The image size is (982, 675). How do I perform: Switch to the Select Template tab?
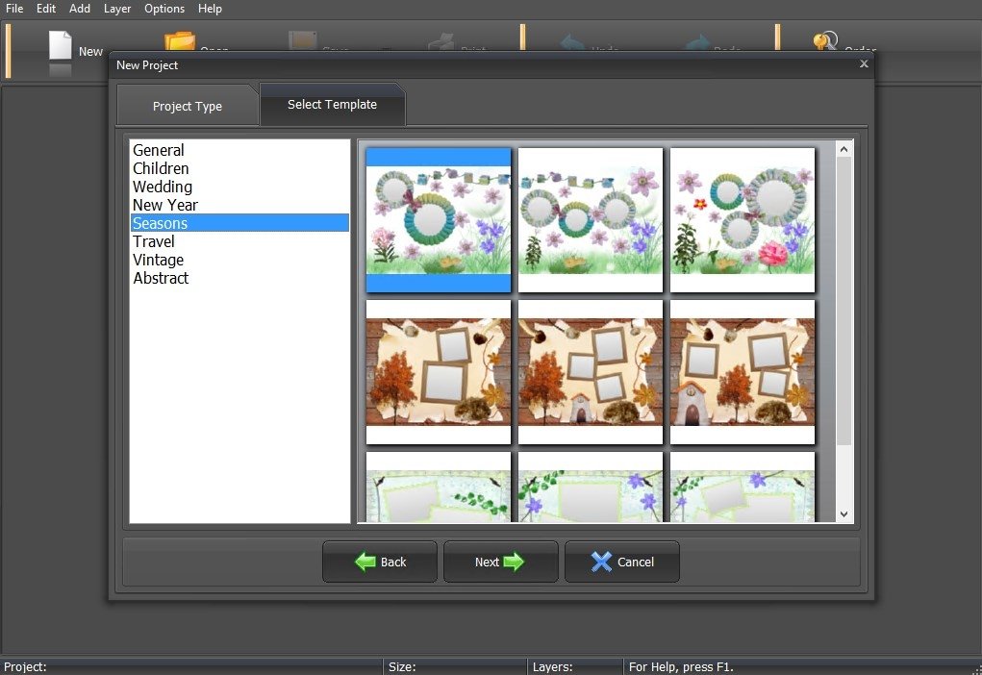[x=332, y=105]
